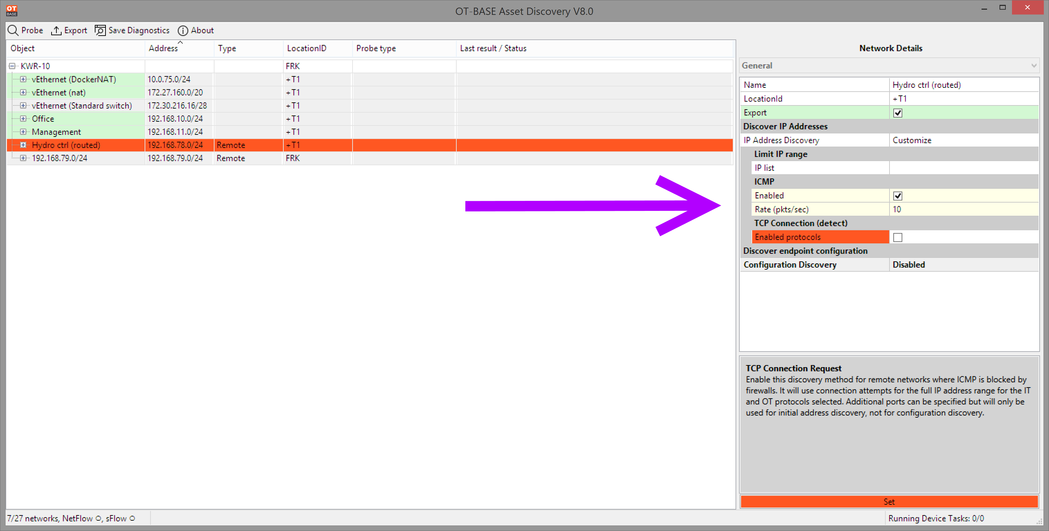This screenshot has width=1049, height=531.
Task: Expand the Office network node
Action: click(x=23, y=119)
